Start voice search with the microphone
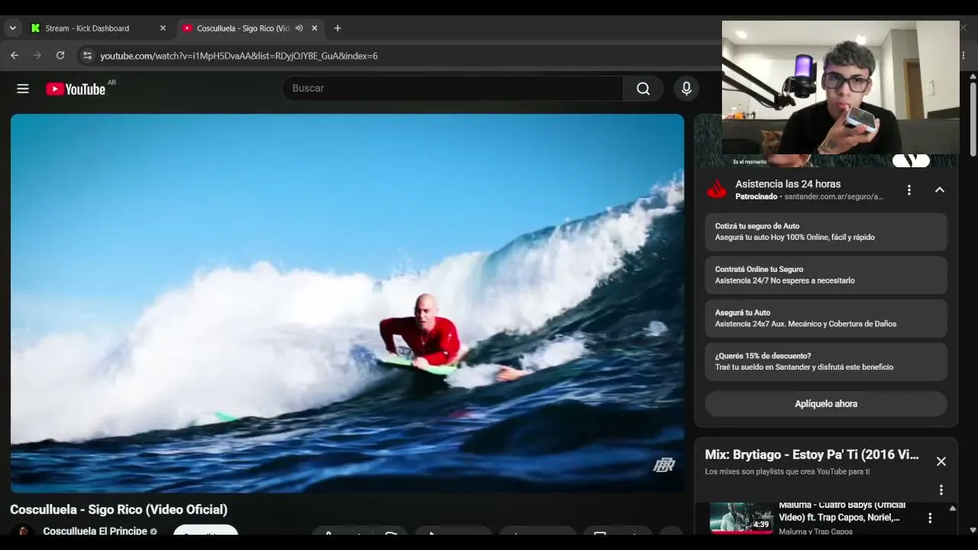This screenshot has width=978, height=550. (x=686, y=89)
